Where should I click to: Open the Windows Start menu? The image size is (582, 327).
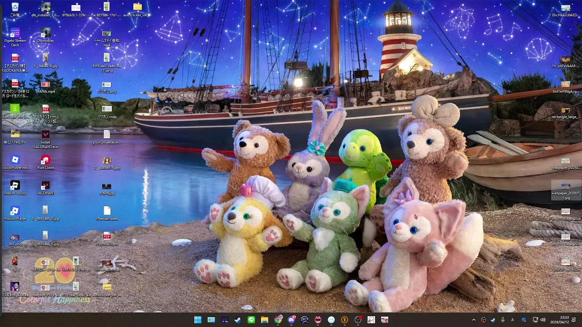(198, 320)
